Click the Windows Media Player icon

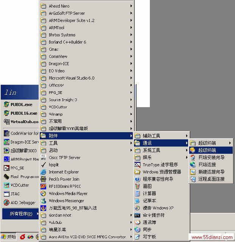pos(44,194)
